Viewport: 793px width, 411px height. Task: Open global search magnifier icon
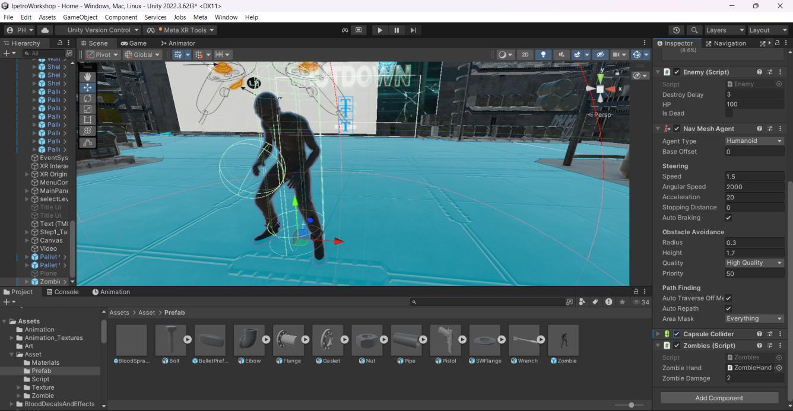click(694, 30)
